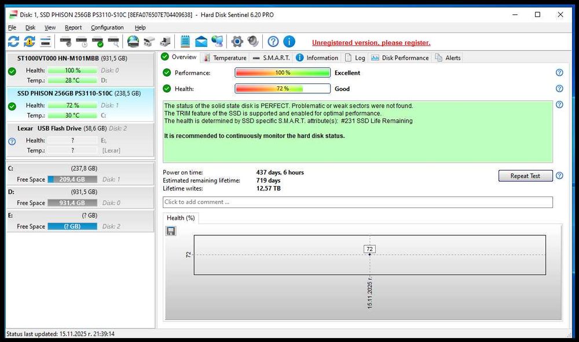This screenshot has height=342, width=579.
Task: Open the Disk menu
Action: click(30, 27)
